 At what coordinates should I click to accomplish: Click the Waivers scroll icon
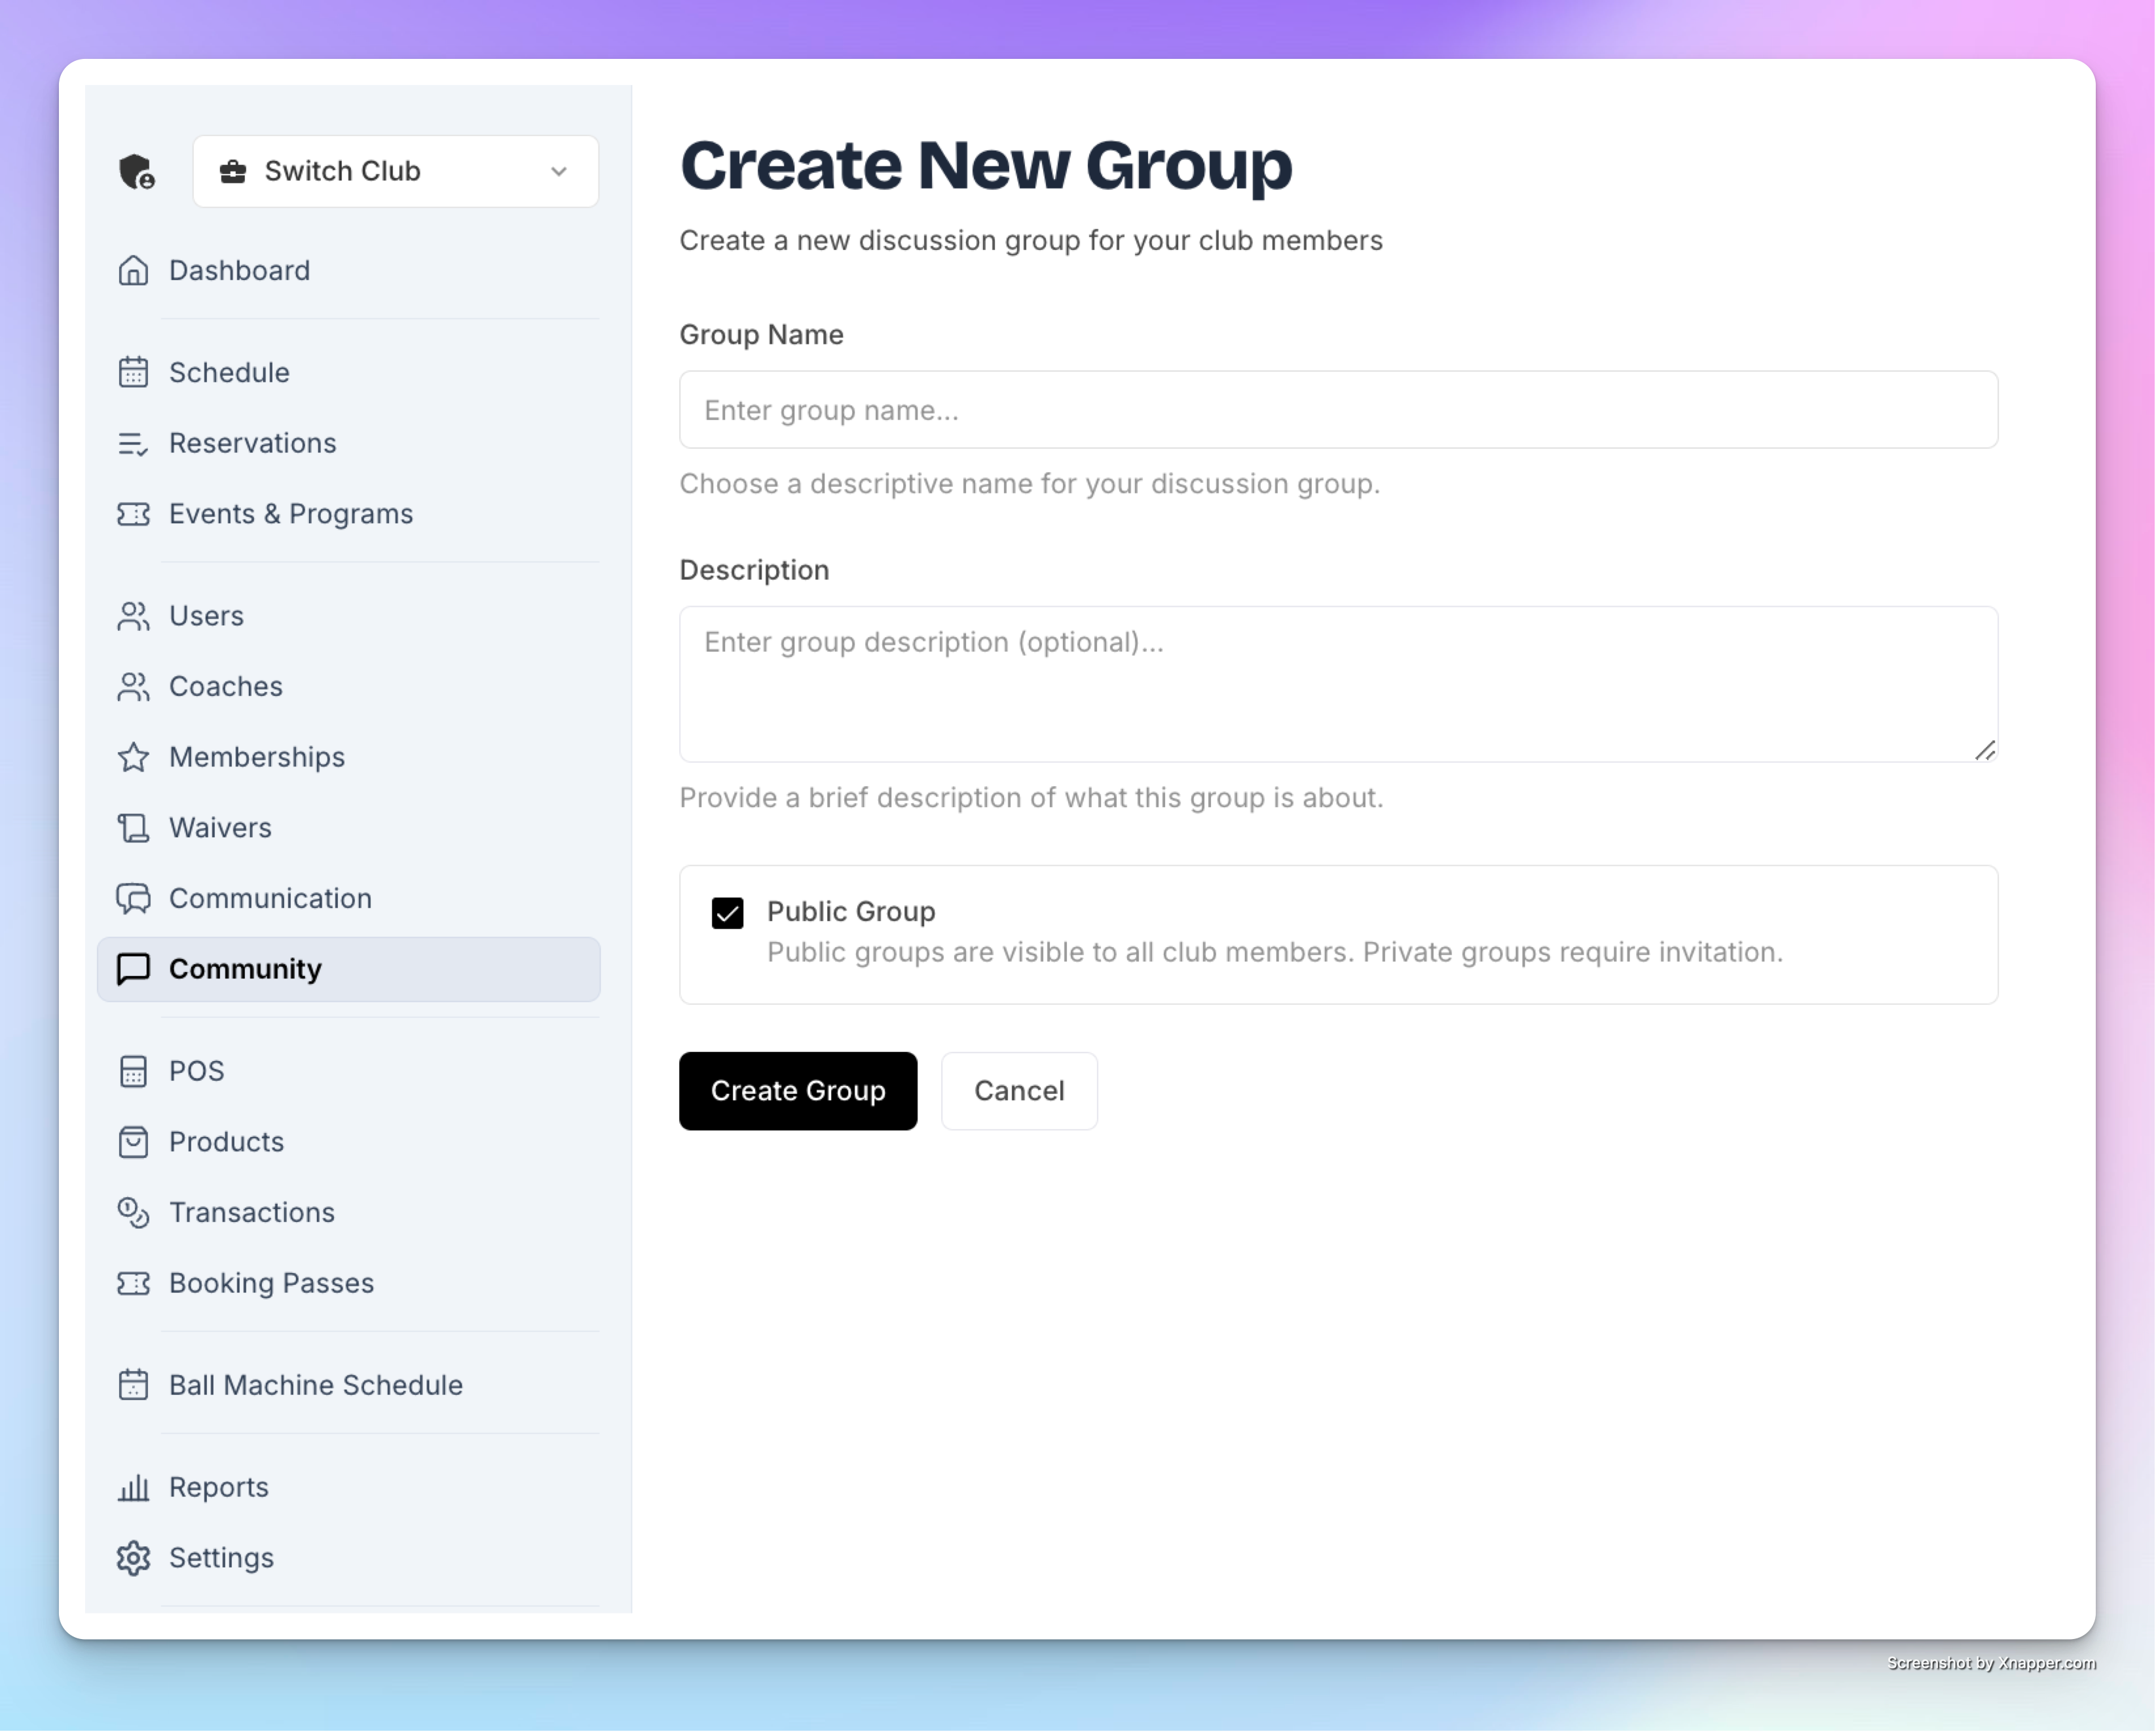[x=133, y=827]
